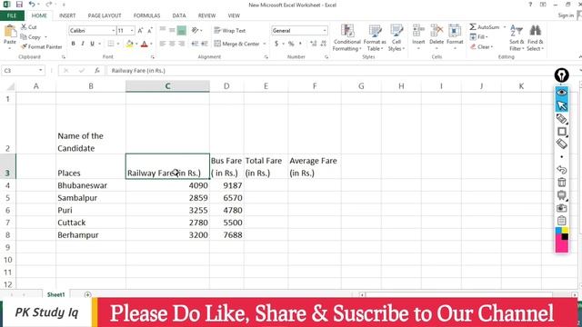582x327 pixels.
Task: Open Format as Table gallery
Action: [375, 38]
